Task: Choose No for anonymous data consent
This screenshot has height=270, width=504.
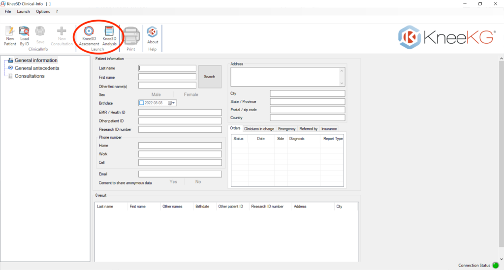Action: (x=198, y=181)
